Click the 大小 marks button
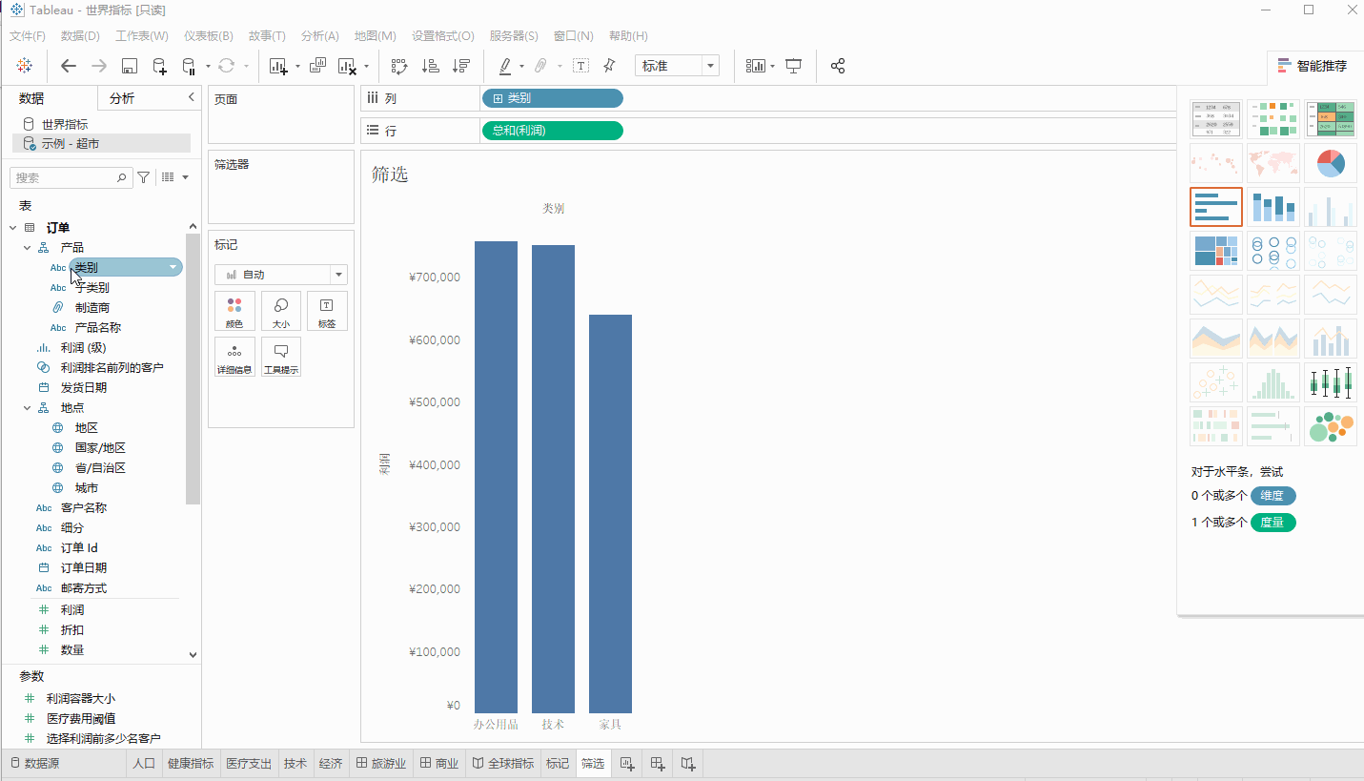This screenshot has height=781, width=1364. [281, 311]
